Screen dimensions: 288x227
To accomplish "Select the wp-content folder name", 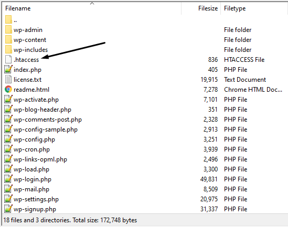I will (30, 40).
